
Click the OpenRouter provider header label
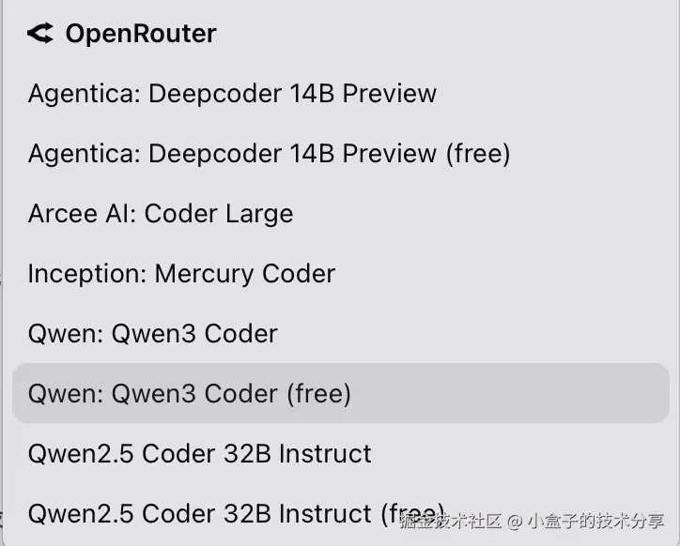tap(140, 34)
